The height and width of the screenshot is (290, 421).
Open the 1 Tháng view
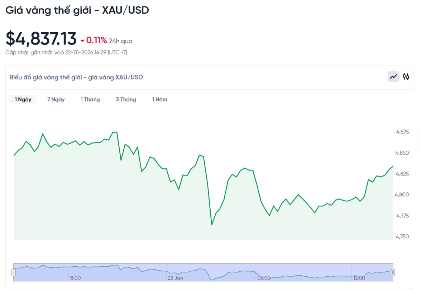[90, 99]
